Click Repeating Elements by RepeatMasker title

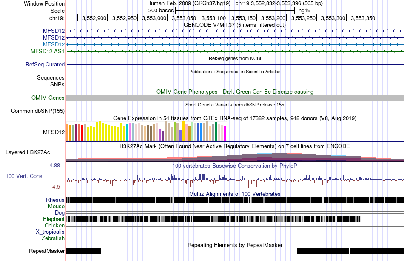(x=235, y=245)
